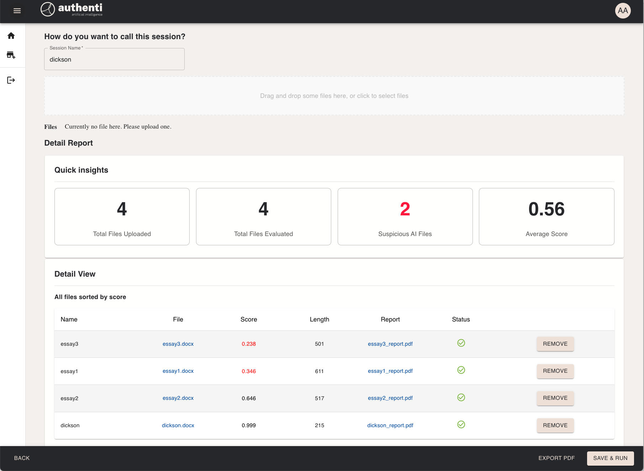
Task: Open essay3.docx file link
Action: click(178, 344)
